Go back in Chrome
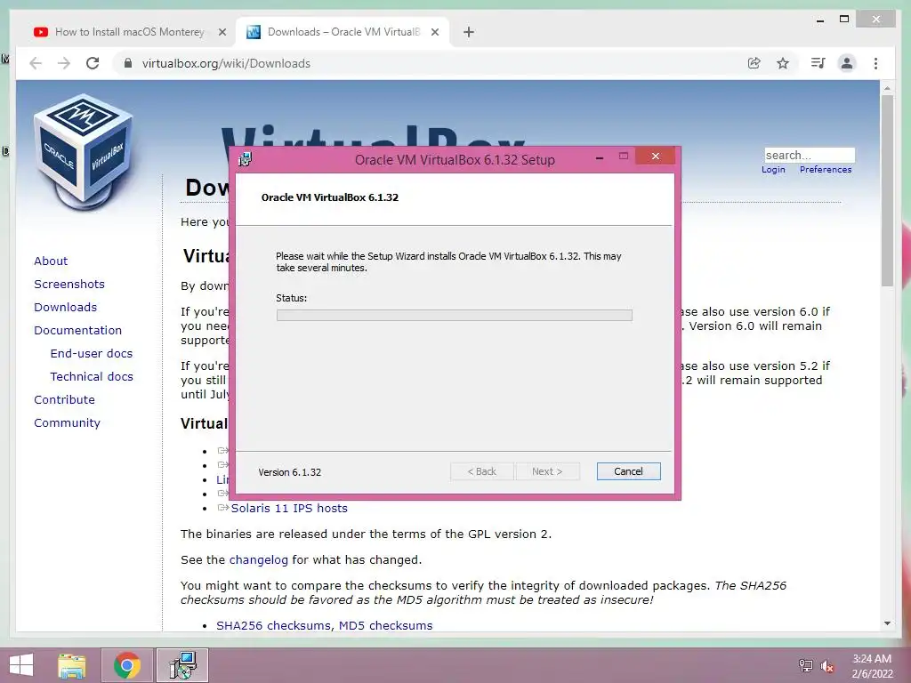Image resolution: width=911 pixels, height=683 pixels. (x=36, y=63)
